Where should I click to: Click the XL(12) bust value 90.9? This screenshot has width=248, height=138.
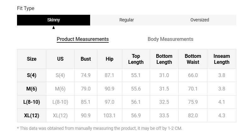86,115
